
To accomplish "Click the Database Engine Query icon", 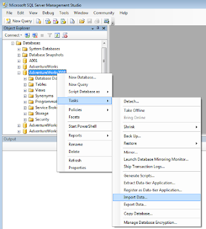I will pyautogui.click(x=39, y=21).
